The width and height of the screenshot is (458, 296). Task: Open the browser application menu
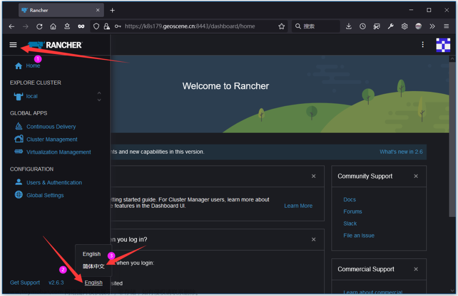[446, 27]
